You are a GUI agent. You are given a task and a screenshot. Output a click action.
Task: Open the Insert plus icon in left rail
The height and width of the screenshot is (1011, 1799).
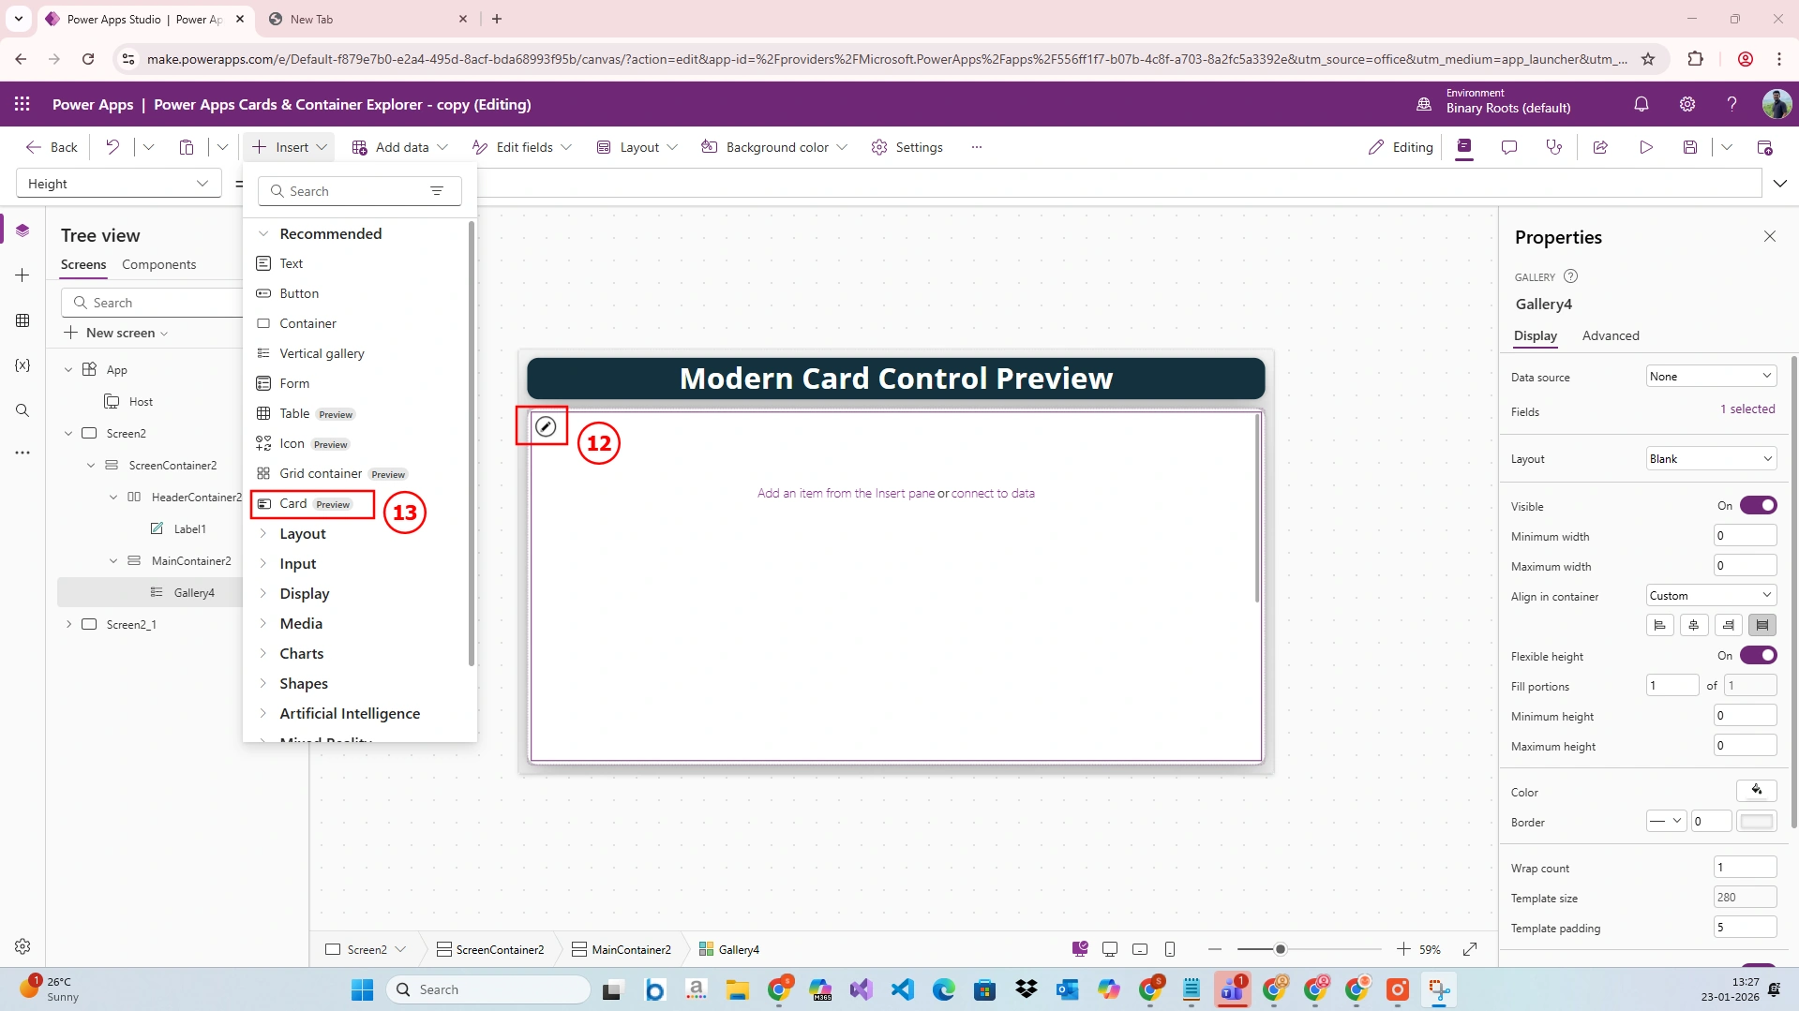pyautogui.click(x=22, y=275)
